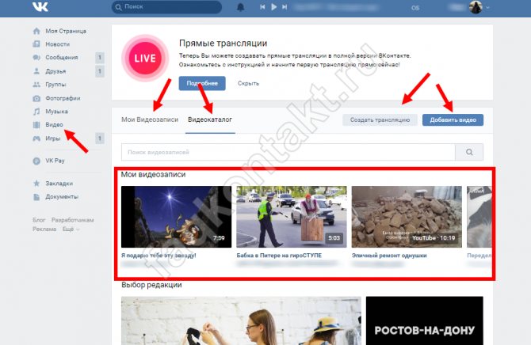Image resolution: width=531 pixels, height=345 pixels.
Task: Open Закладки bookmarks
Action: [x=59, y=184]
